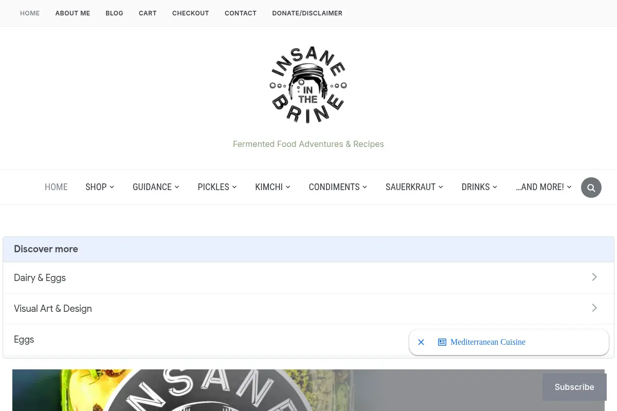Open the search magnifier icon
Image resolution: width=617 pixels, height=411 pixels.
[x=591, y=188]
